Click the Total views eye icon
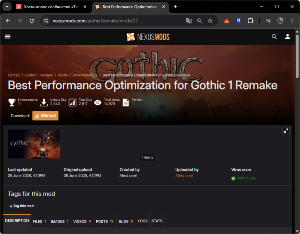This screenshot has width=300, height=234. point(98,102)
